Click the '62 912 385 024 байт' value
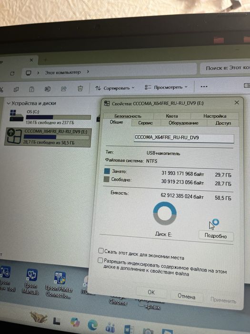This screenshot has height=334, width=250. pyautogui.click(x=182, y=196)
